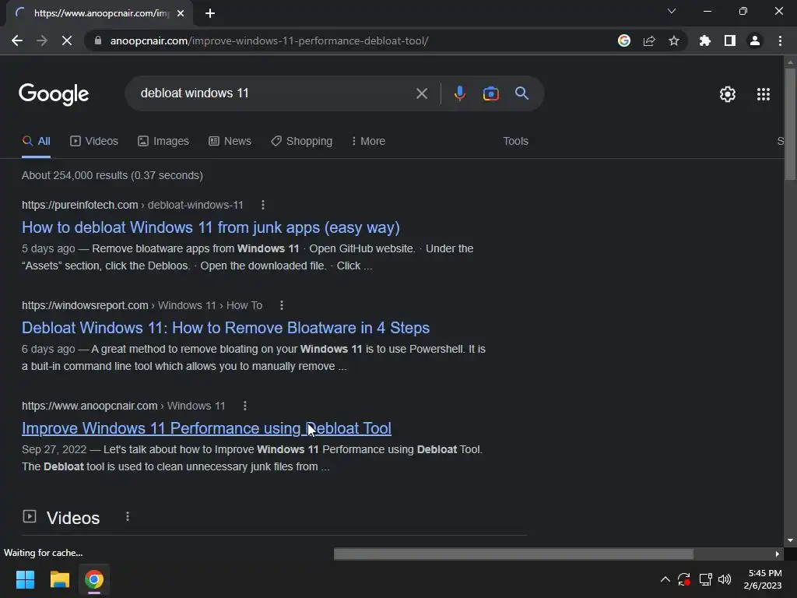This screenshot has height=598, width=797.
Task: Open Improve Windows 11 Performance link
Action: [206, 428]
